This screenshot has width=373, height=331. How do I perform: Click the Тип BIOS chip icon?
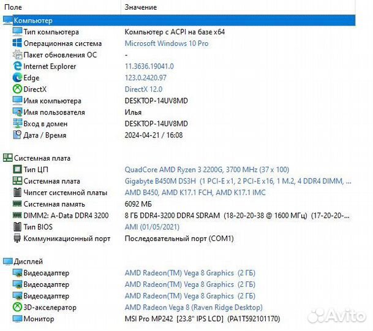tap(17, 227)
